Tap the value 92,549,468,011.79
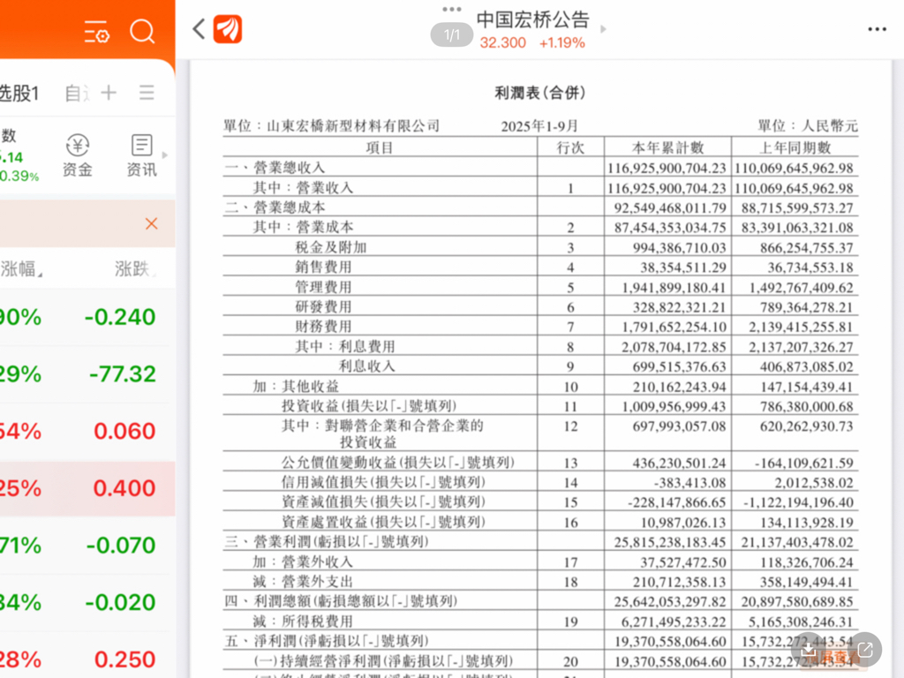Image resolution: width=904 pixels, height=678 pixels. (x=670, y=207)
